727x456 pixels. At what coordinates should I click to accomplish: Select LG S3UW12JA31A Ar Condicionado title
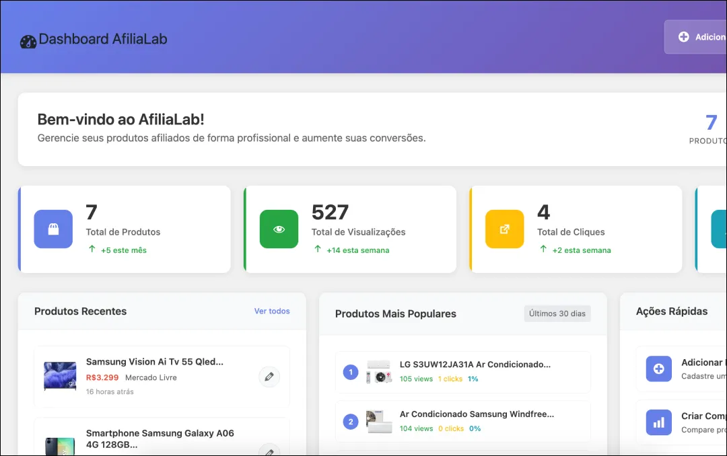(475, 365)
